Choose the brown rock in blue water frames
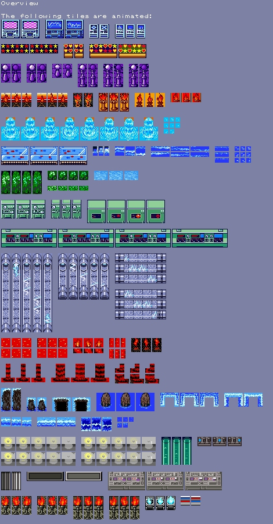The image size is (273, 524). click(x=125, y=402)
